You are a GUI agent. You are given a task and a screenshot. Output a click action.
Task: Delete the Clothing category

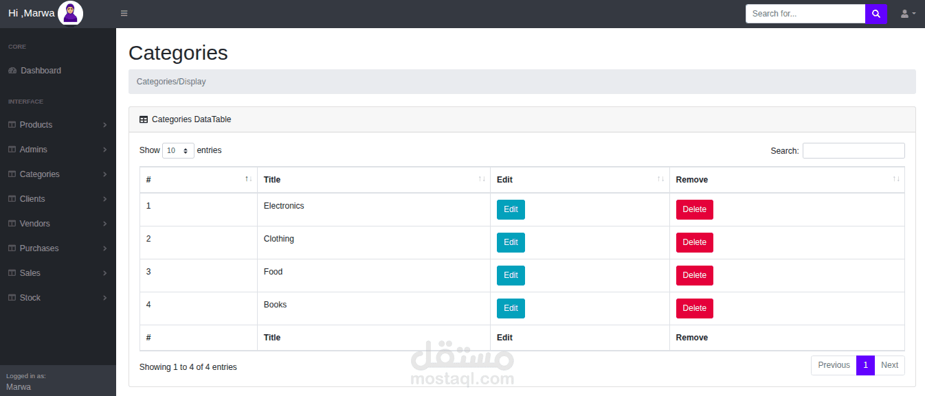[694, 242]
